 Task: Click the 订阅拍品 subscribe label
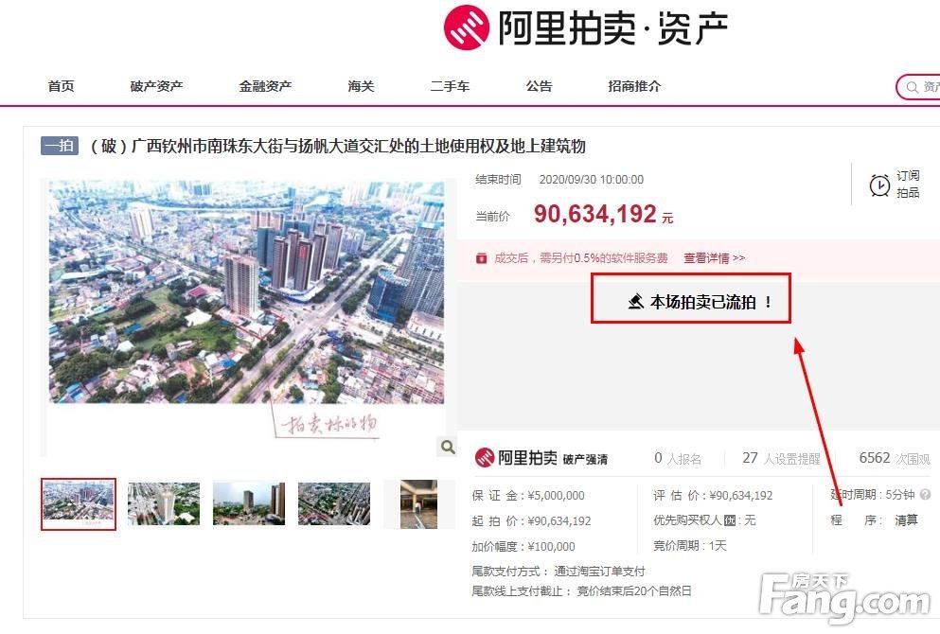(908, 184)
